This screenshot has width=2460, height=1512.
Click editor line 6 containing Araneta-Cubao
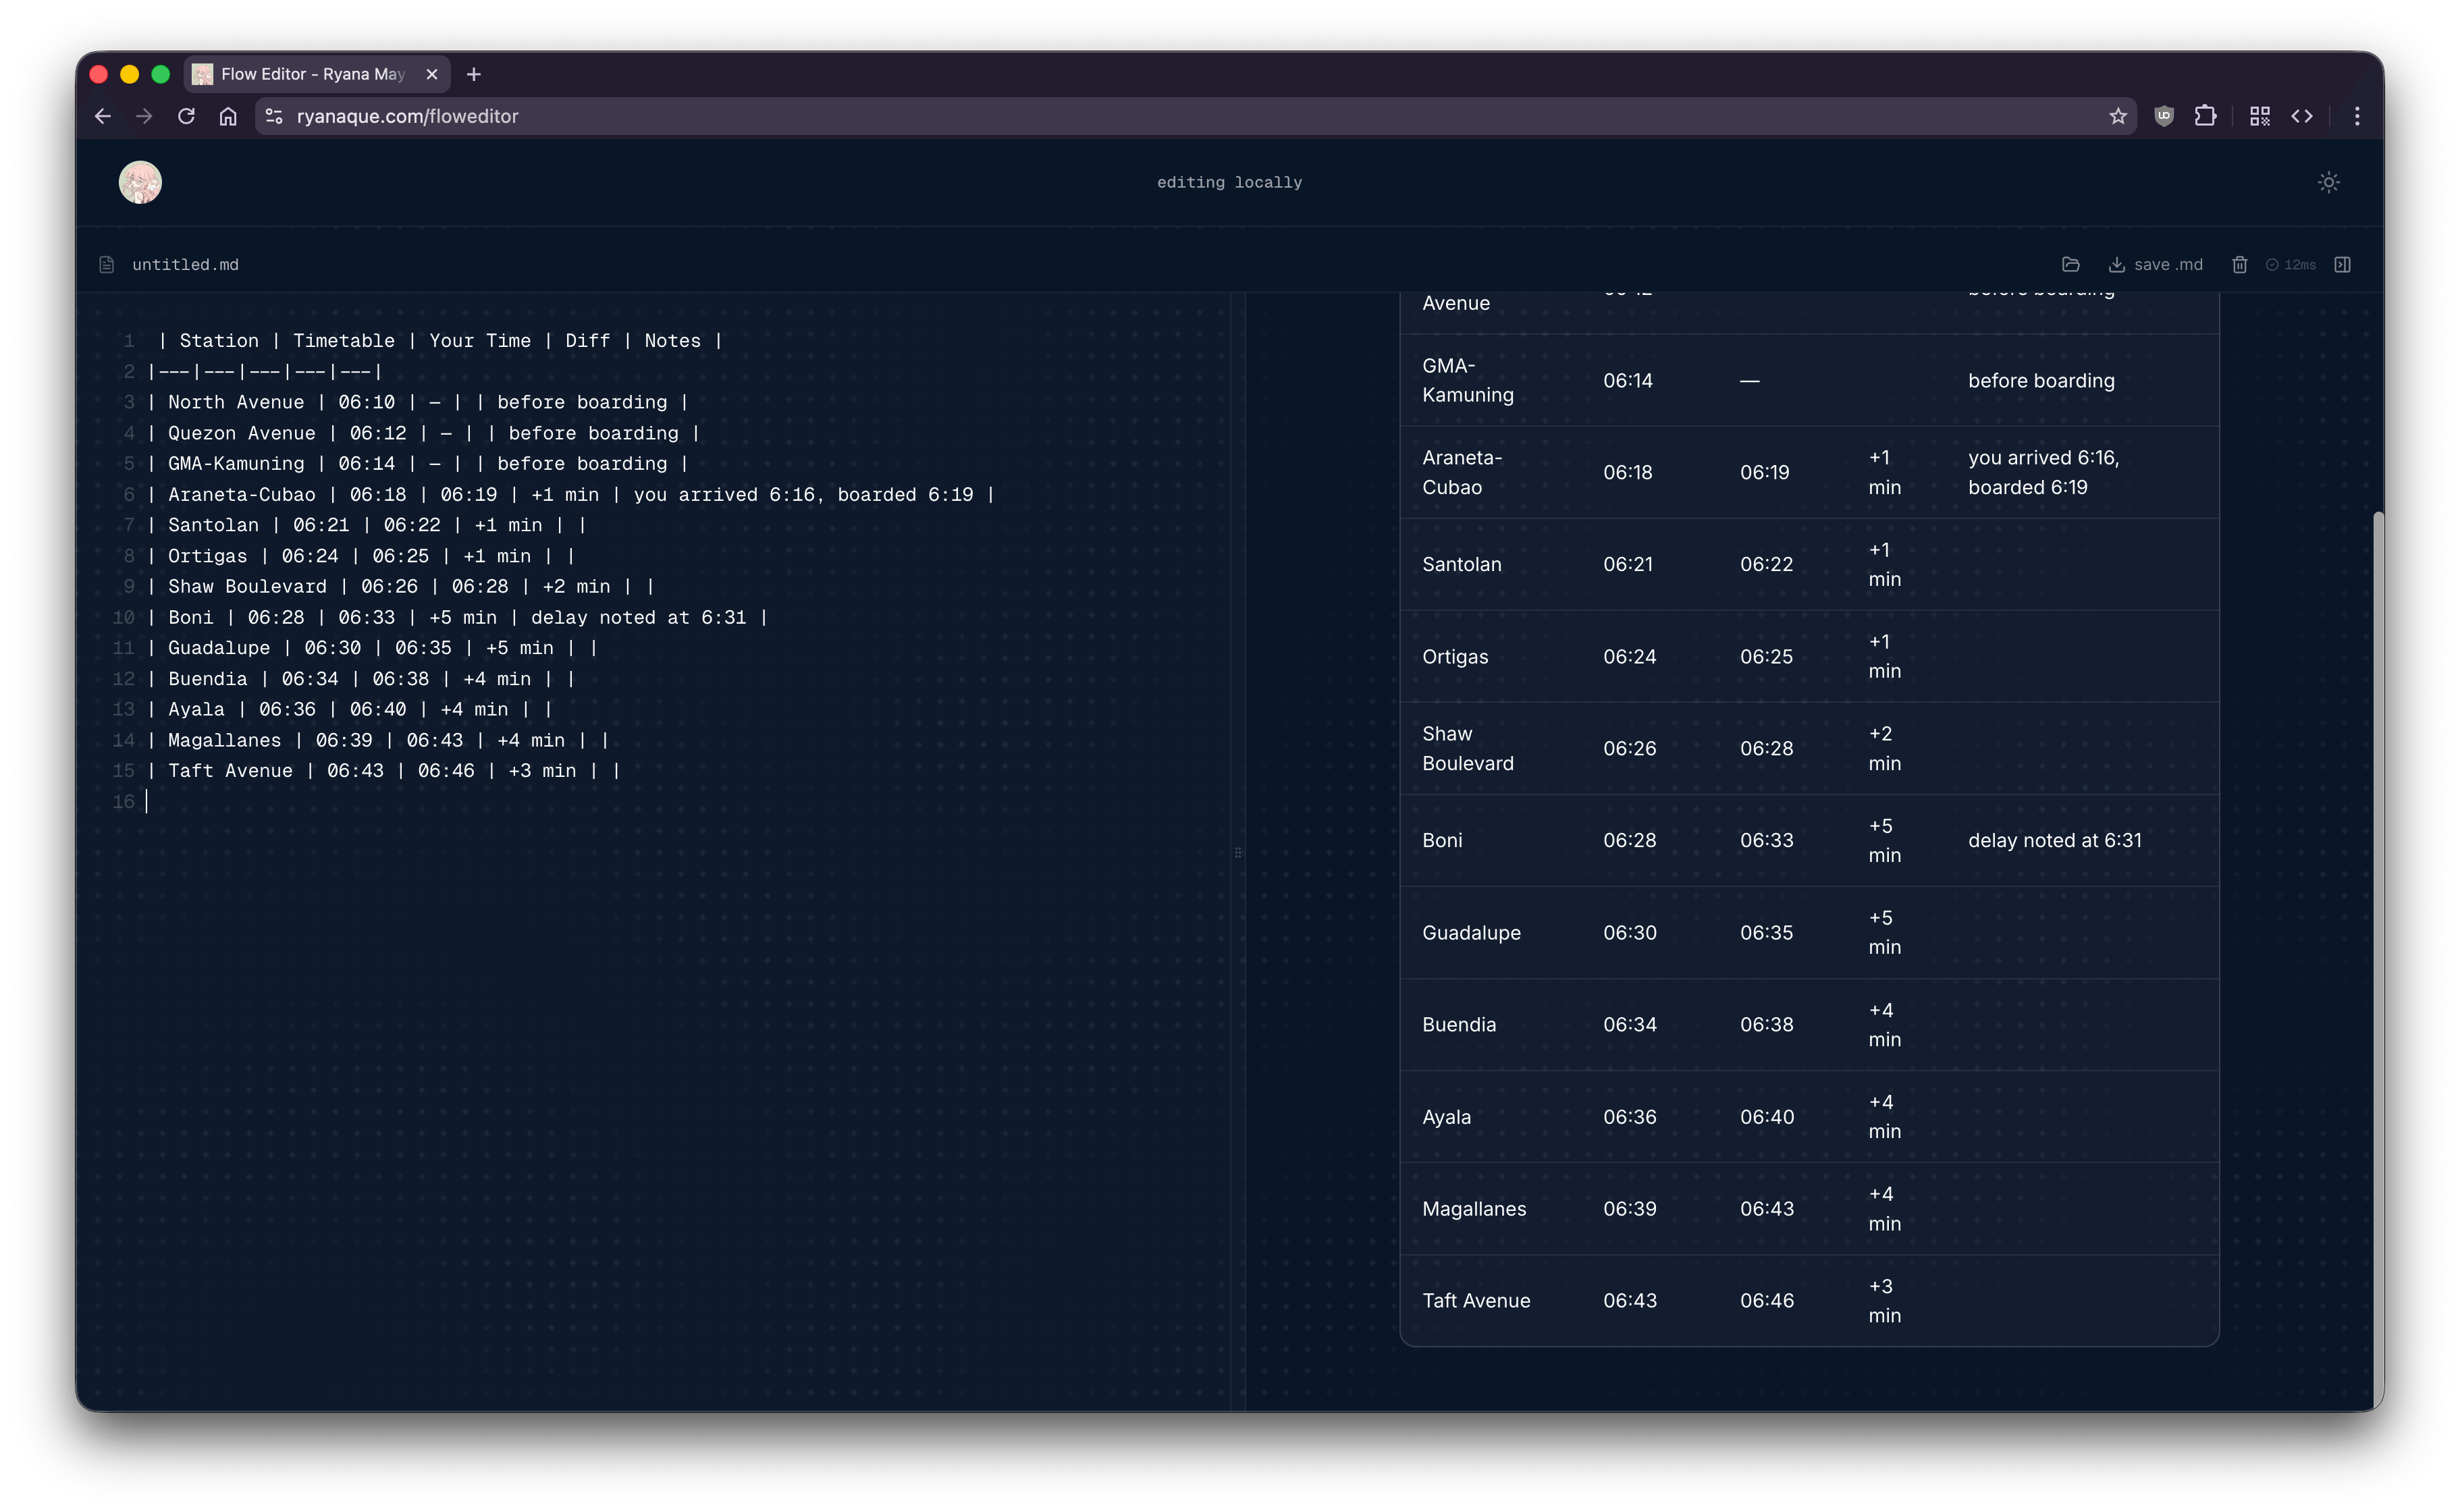tap(571, 494)
